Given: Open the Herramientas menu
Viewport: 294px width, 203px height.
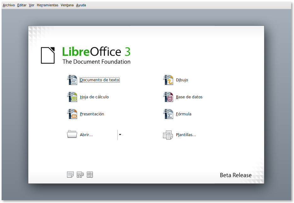Looking at the screenshot, I should point(47,5).
